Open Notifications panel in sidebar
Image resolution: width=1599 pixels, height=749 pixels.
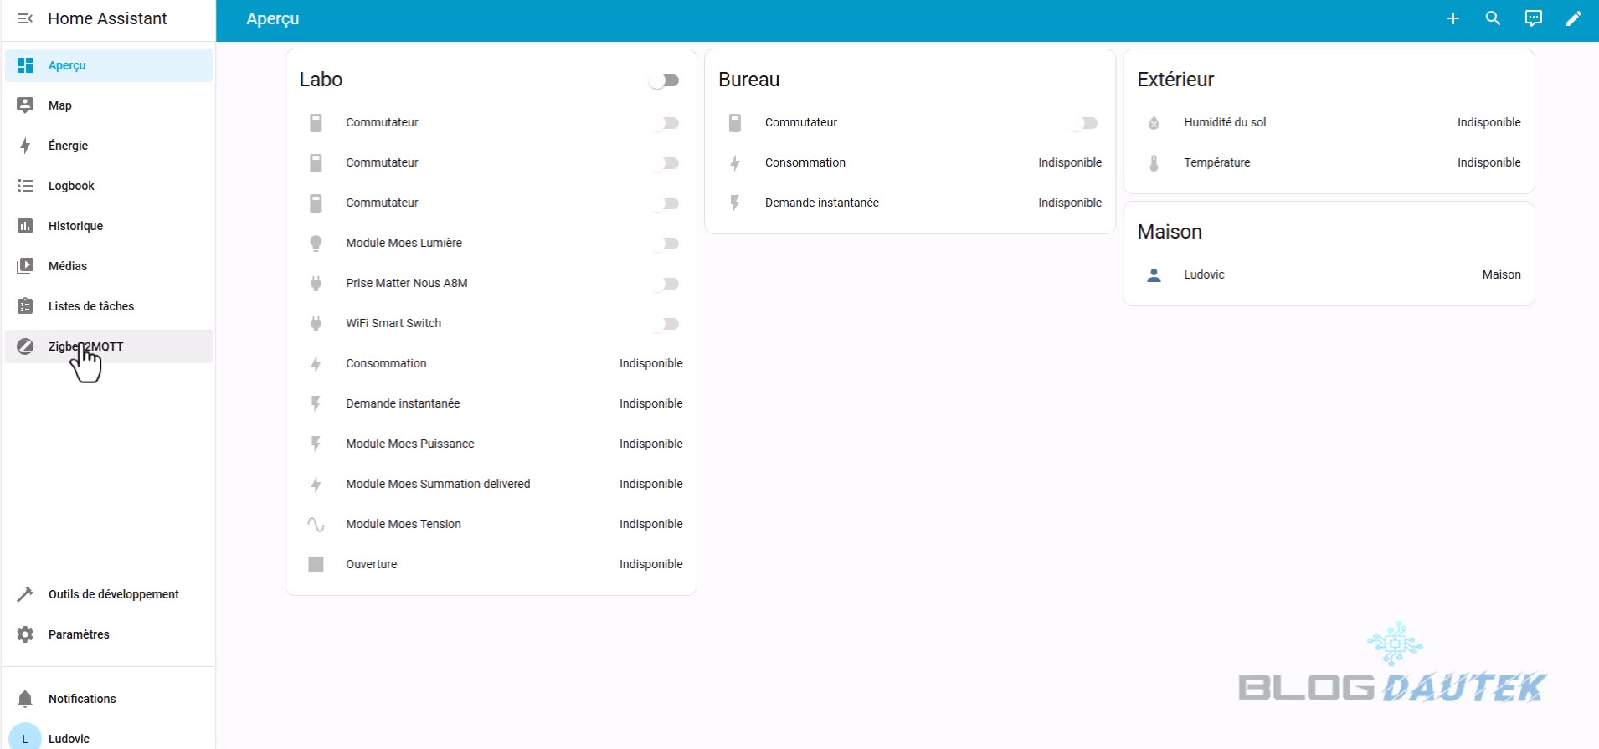point(82,699)
